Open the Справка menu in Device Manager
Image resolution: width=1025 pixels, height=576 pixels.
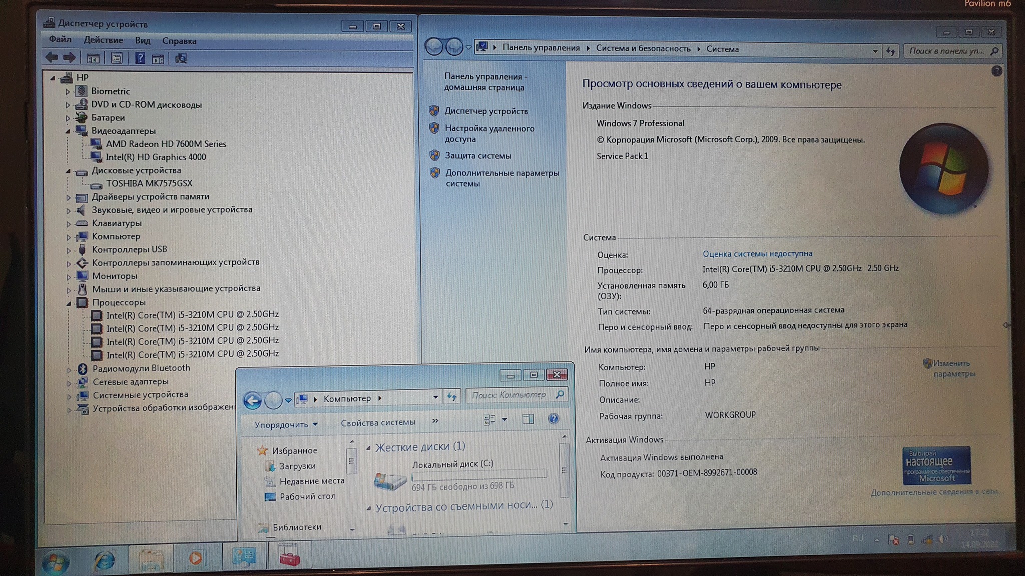pyautogui.click(x=179, y=41)
